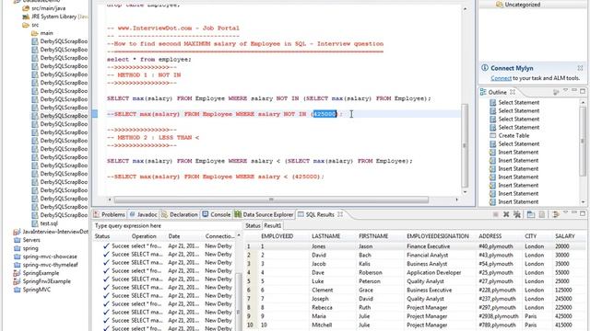The image size is (590, 331).
Task: Click the Connect Mylyn info icon
Action: (485, 68)
